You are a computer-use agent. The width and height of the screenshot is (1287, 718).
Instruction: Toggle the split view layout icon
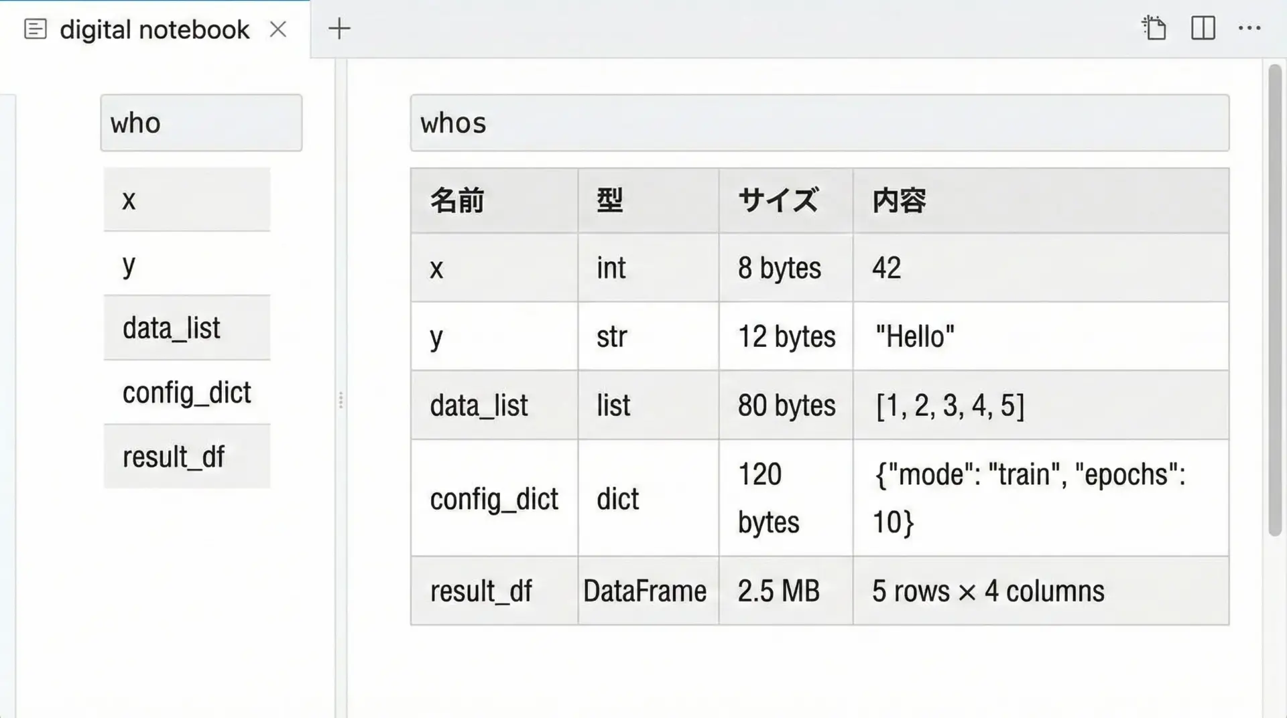coord(1203,28)
